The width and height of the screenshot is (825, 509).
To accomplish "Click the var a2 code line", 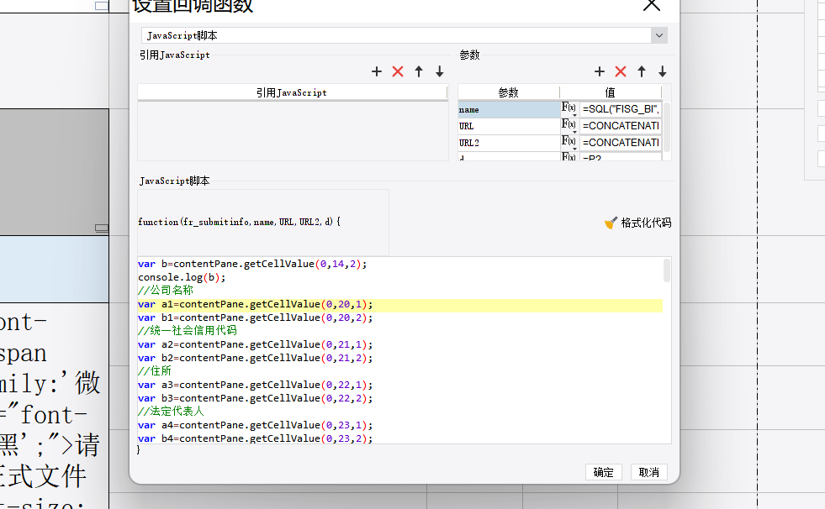I will click(255, 344).
